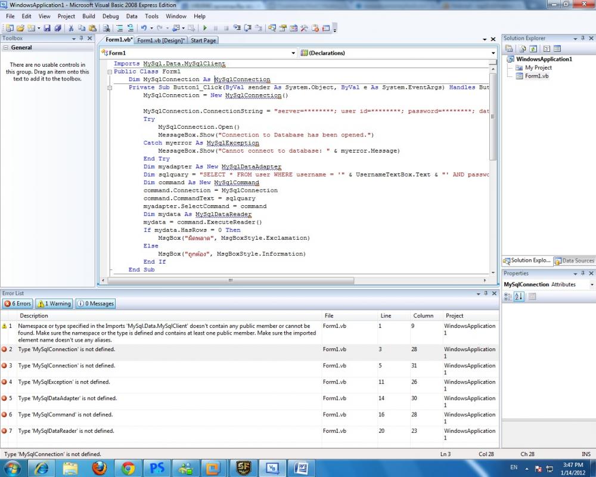Click the New Project toolbar icon
The height and width of the screenshot is (477, 596).
tap(9, 28)
